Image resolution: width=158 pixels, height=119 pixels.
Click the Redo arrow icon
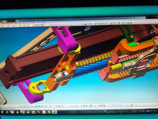(x=74, y=106)
